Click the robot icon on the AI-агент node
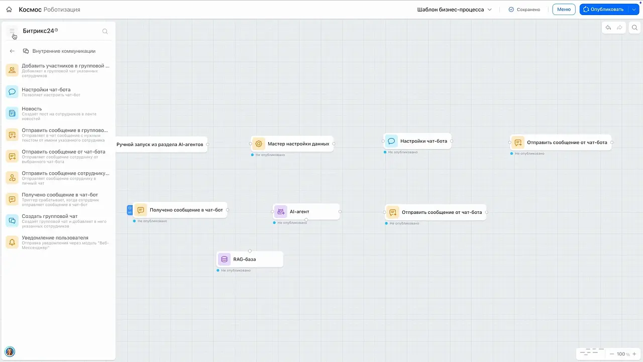Viewport: 643px width, 362px height. click(x=280, y=211)
